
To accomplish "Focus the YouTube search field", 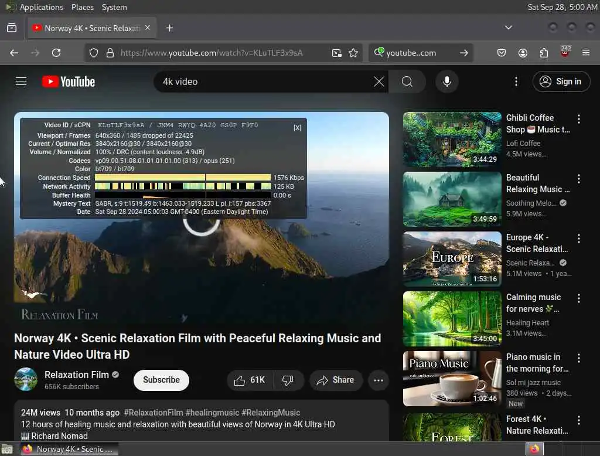I will point(264,81).
